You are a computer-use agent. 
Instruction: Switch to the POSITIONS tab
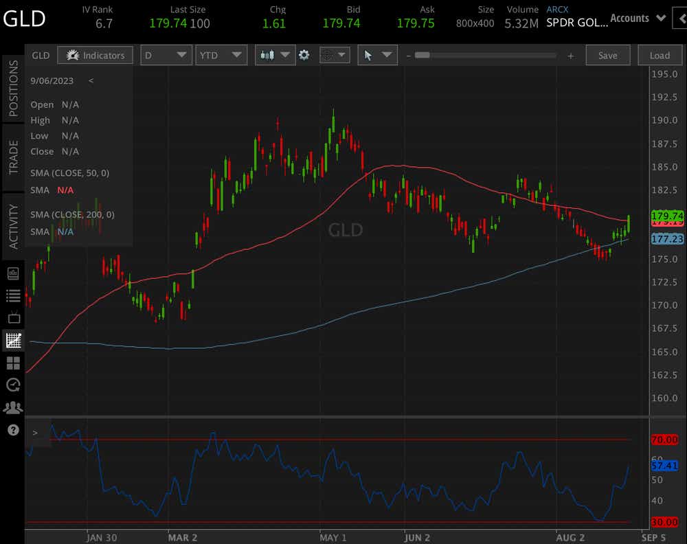coord(14,88)
